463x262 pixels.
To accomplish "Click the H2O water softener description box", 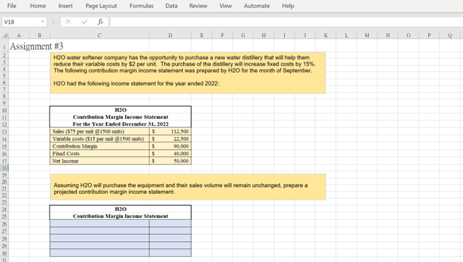I will pos(188,73).
